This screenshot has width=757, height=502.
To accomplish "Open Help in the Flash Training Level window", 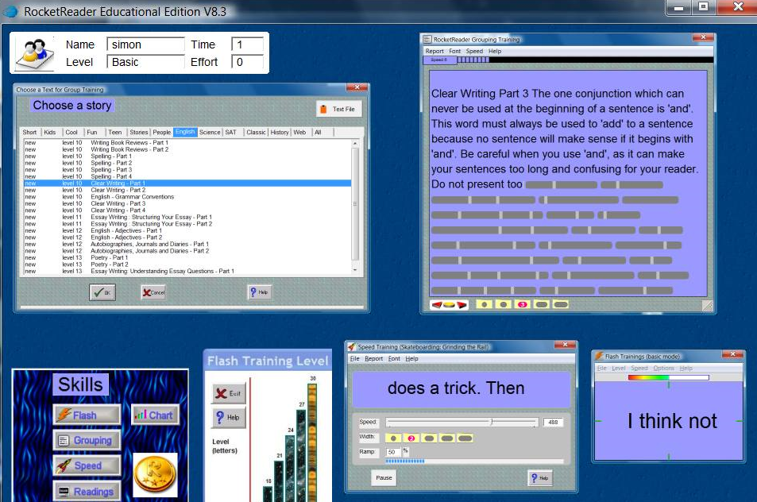I will [229, 417].
